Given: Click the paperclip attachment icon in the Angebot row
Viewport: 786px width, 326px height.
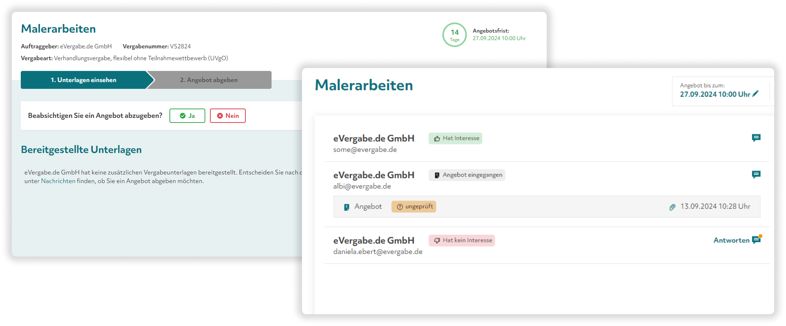Looking at the screenshot, I should pyautogui.click(x=672, y=207).
